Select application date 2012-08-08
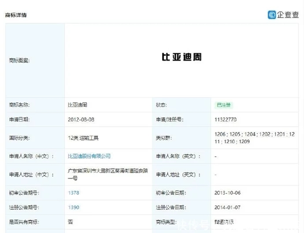This screenshot has width=304, height=233. pos(81,120)
